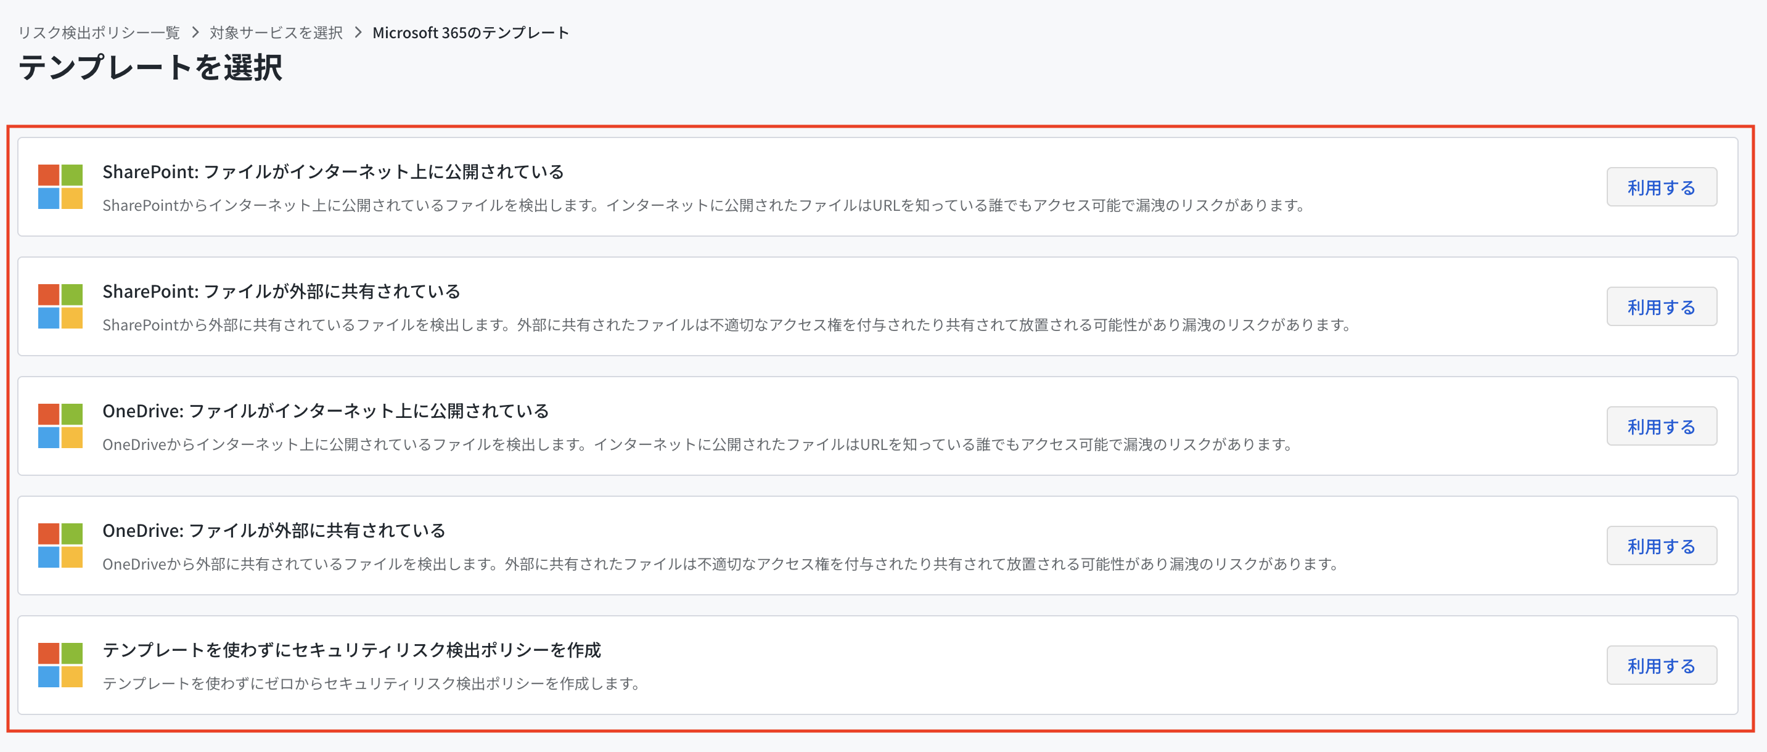Image resolution: width=1767 pixels, height=752 pixels.
Task: Open title 'SharePoint: ファイルが外部に共有されている'
Action: (281, 292)
